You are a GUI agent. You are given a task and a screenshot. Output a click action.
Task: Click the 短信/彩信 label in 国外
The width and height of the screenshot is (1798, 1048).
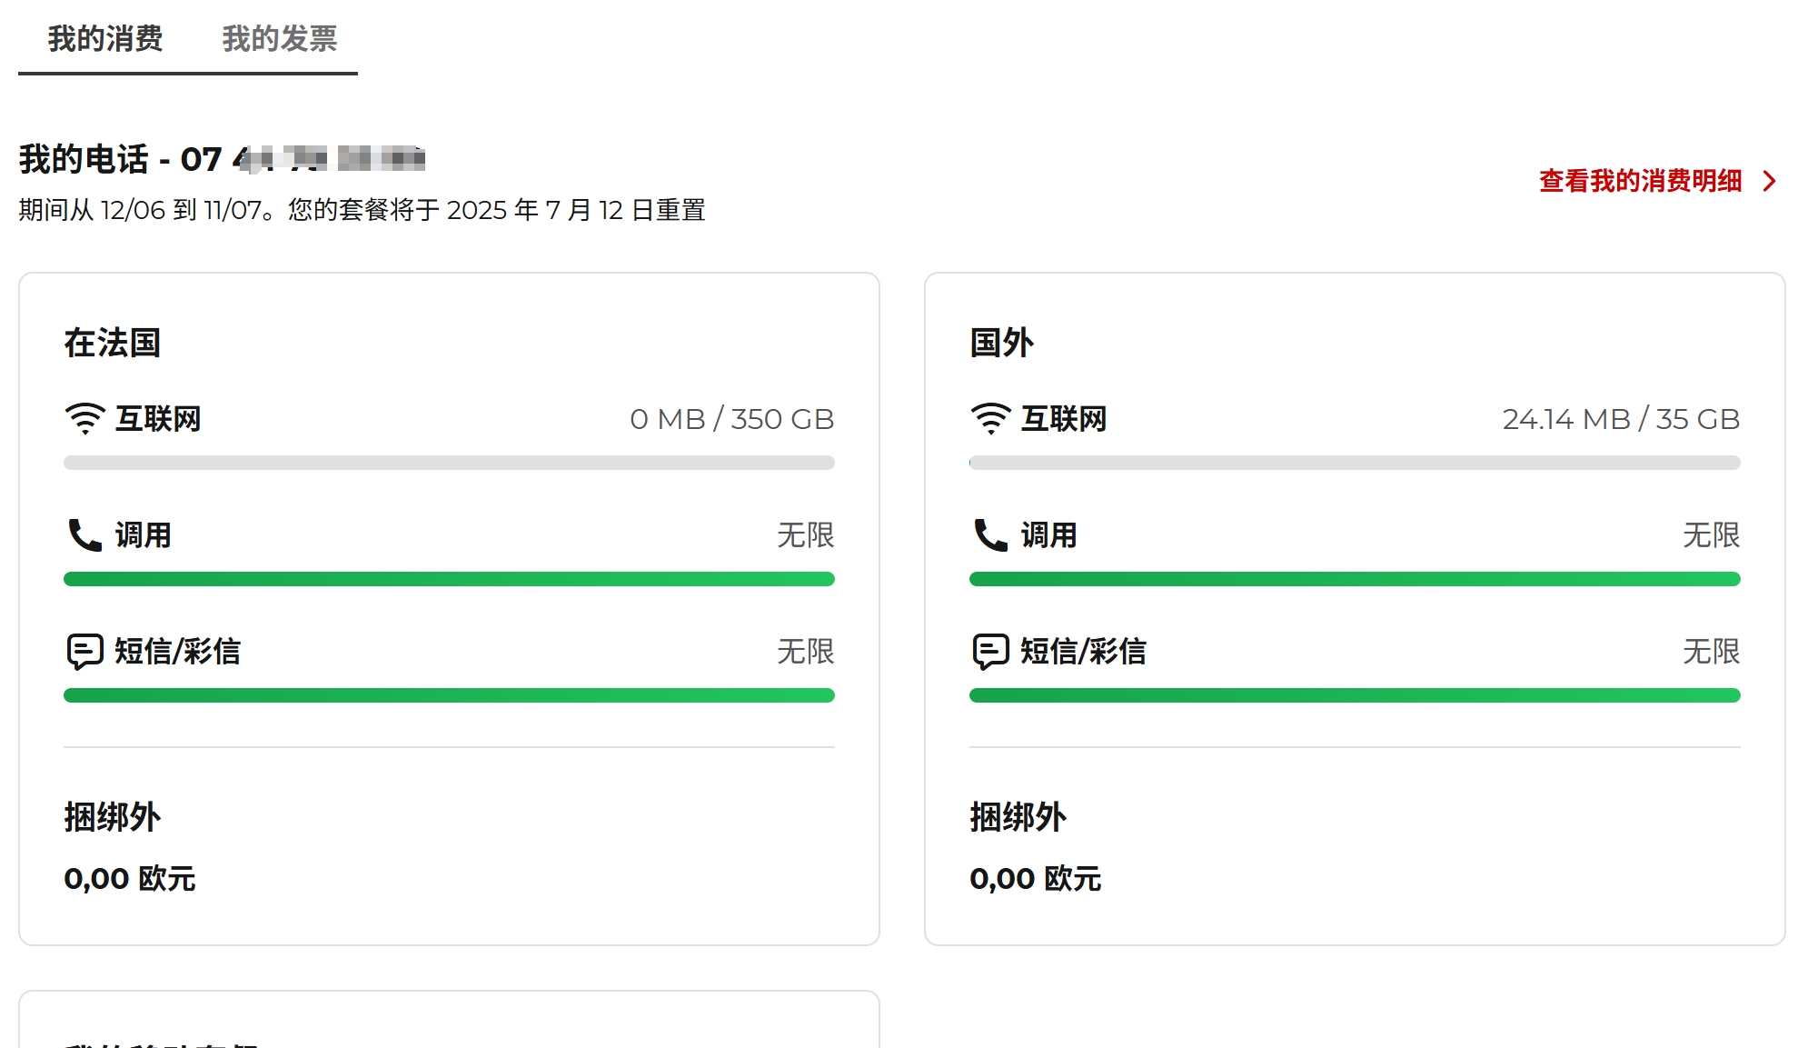pos(1084,652)
